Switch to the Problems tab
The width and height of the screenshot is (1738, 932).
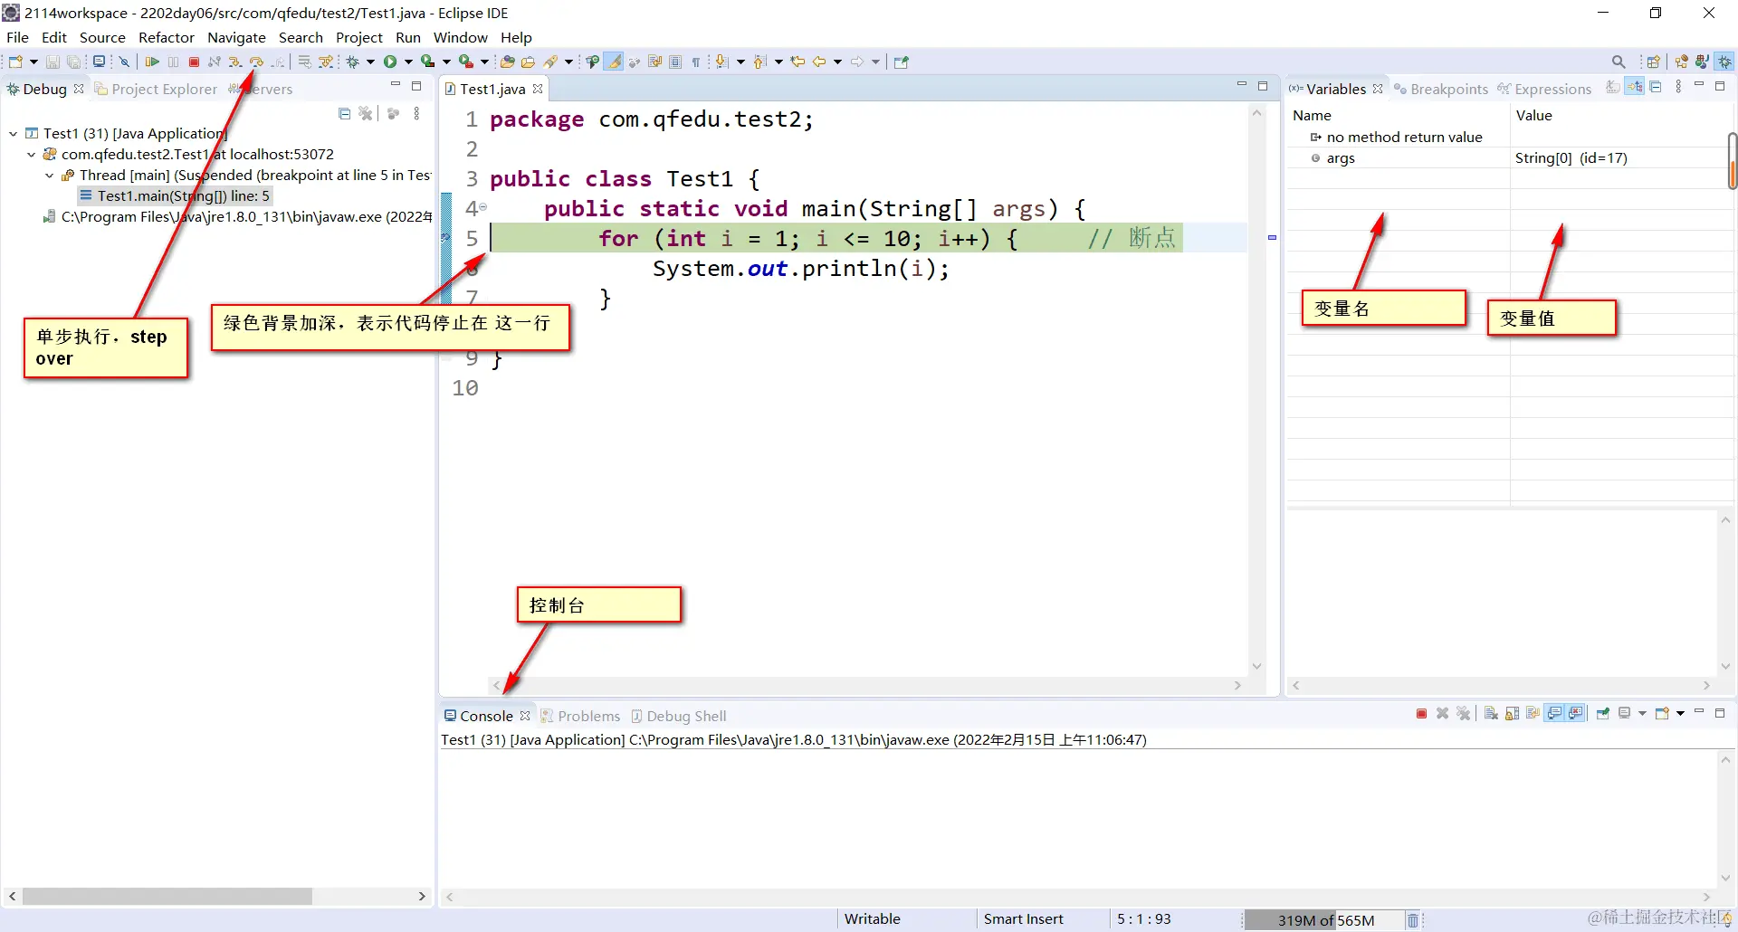point(581,716)
